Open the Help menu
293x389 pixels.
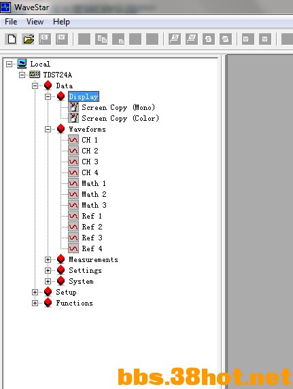coord(61,22)
